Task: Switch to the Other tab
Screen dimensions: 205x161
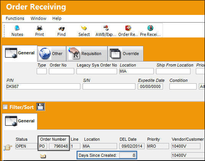Action: 52,54
